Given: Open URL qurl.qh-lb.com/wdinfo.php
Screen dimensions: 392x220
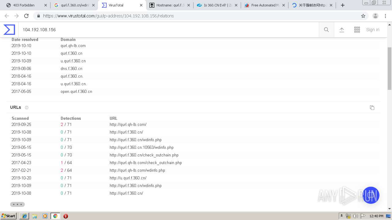Looking at the screenshot, I should (137, 170).
